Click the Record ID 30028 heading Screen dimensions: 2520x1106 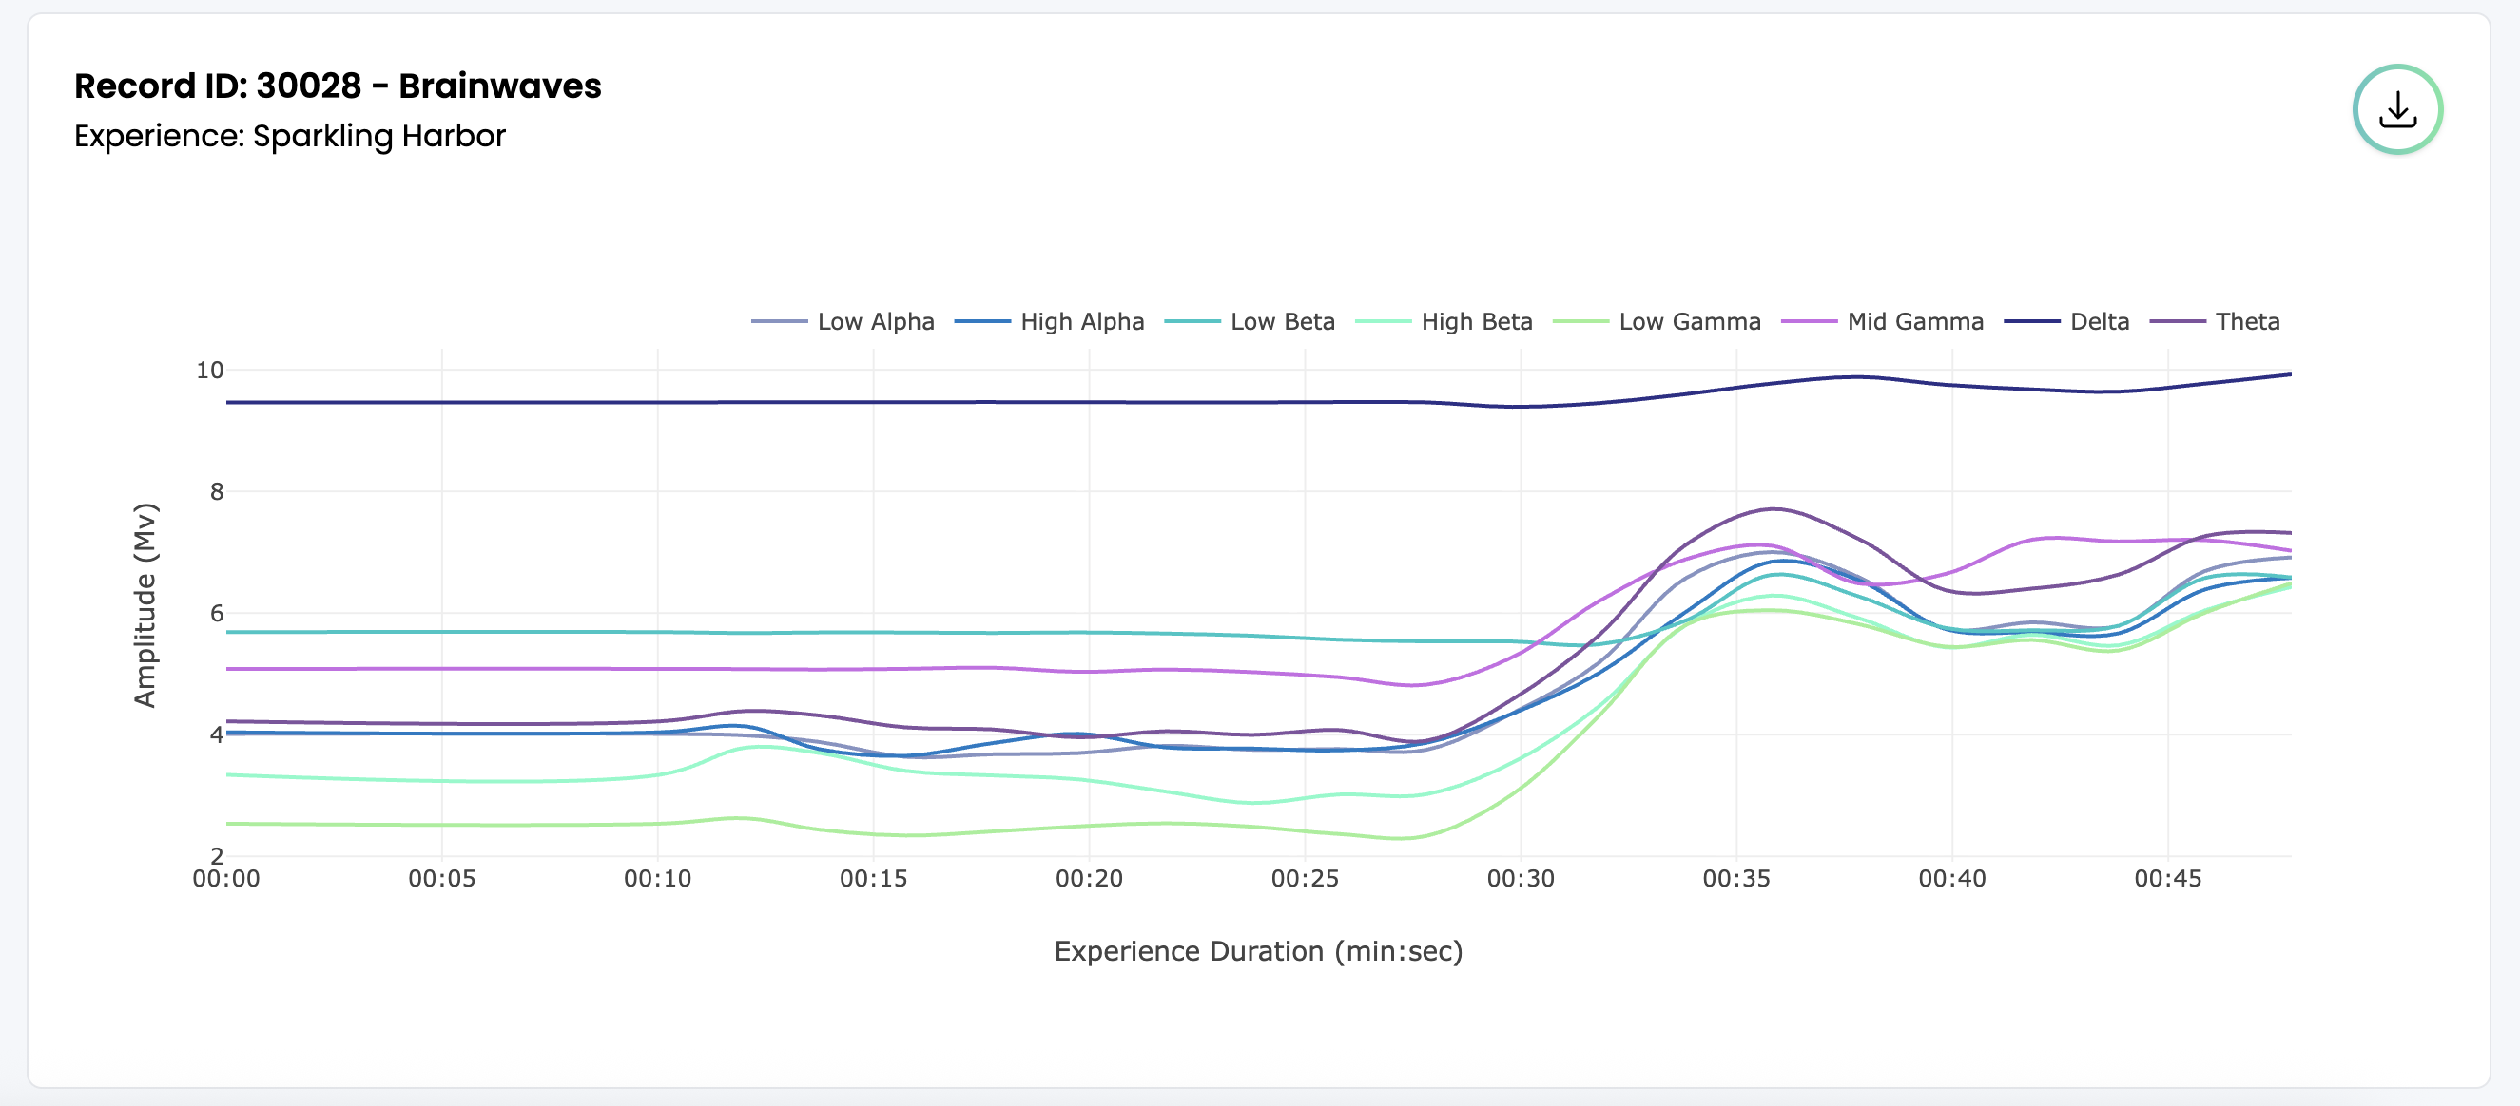click(338, 86)
